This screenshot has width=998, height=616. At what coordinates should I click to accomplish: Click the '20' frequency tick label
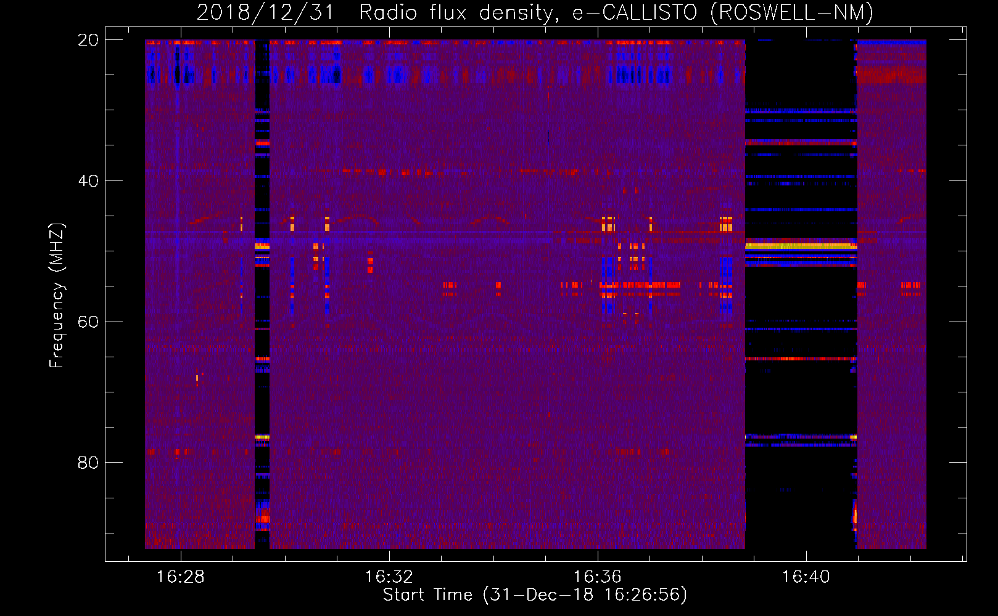[88, 40]
